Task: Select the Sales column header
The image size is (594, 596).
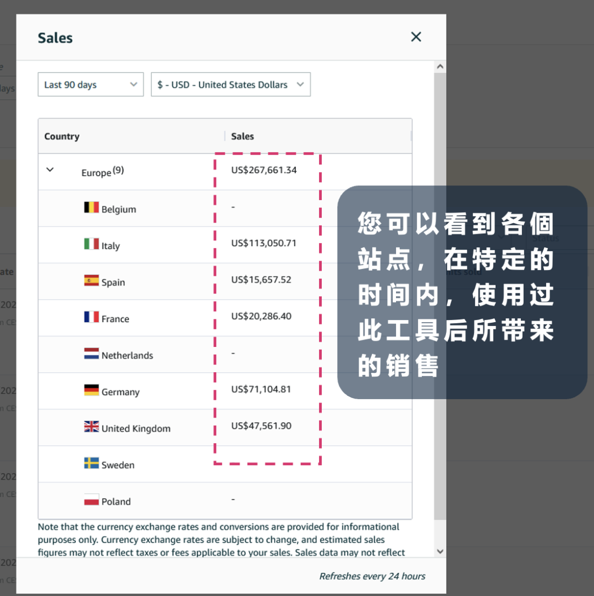Action: pyautogui.click(x=242, y=136)
